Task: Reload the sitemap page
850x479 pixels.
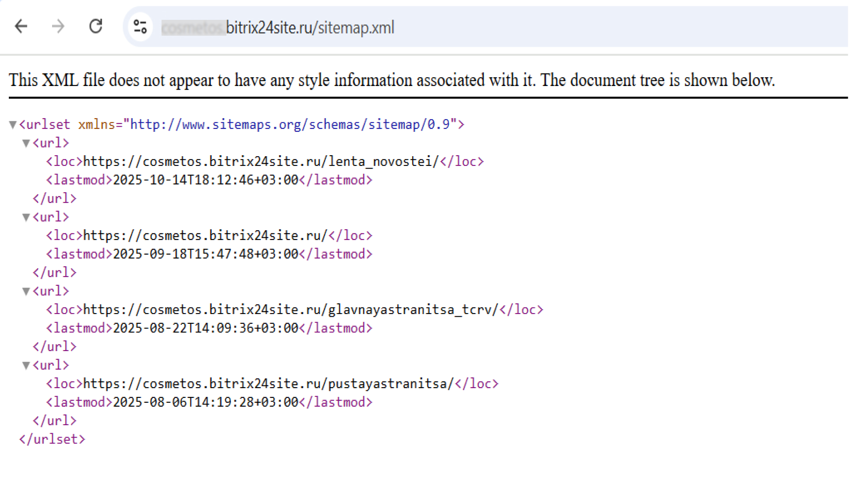Action: (x=96, y=27)
